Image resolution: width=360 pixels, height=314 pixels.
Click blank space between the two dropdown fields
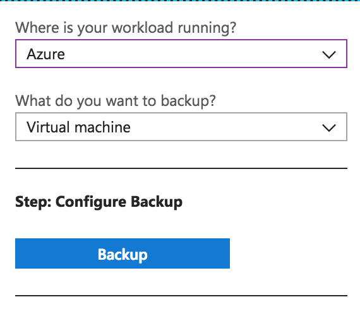click(181, 80)
